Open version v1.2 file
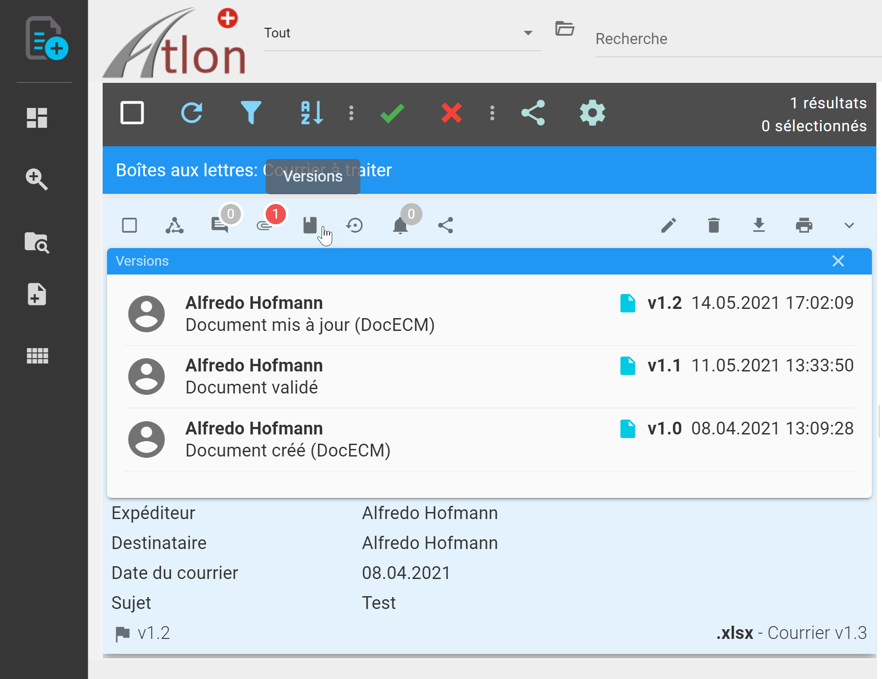Screen dimensions: 882x679 [x=628, y=303]
